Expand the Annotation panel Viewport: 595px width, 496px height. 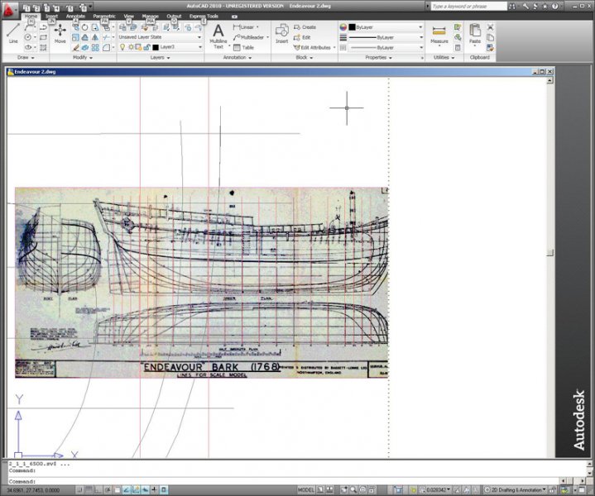click(238, 58)
